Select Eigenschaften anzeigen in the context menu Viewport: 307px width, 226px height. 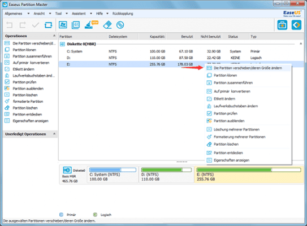[248, 160]
